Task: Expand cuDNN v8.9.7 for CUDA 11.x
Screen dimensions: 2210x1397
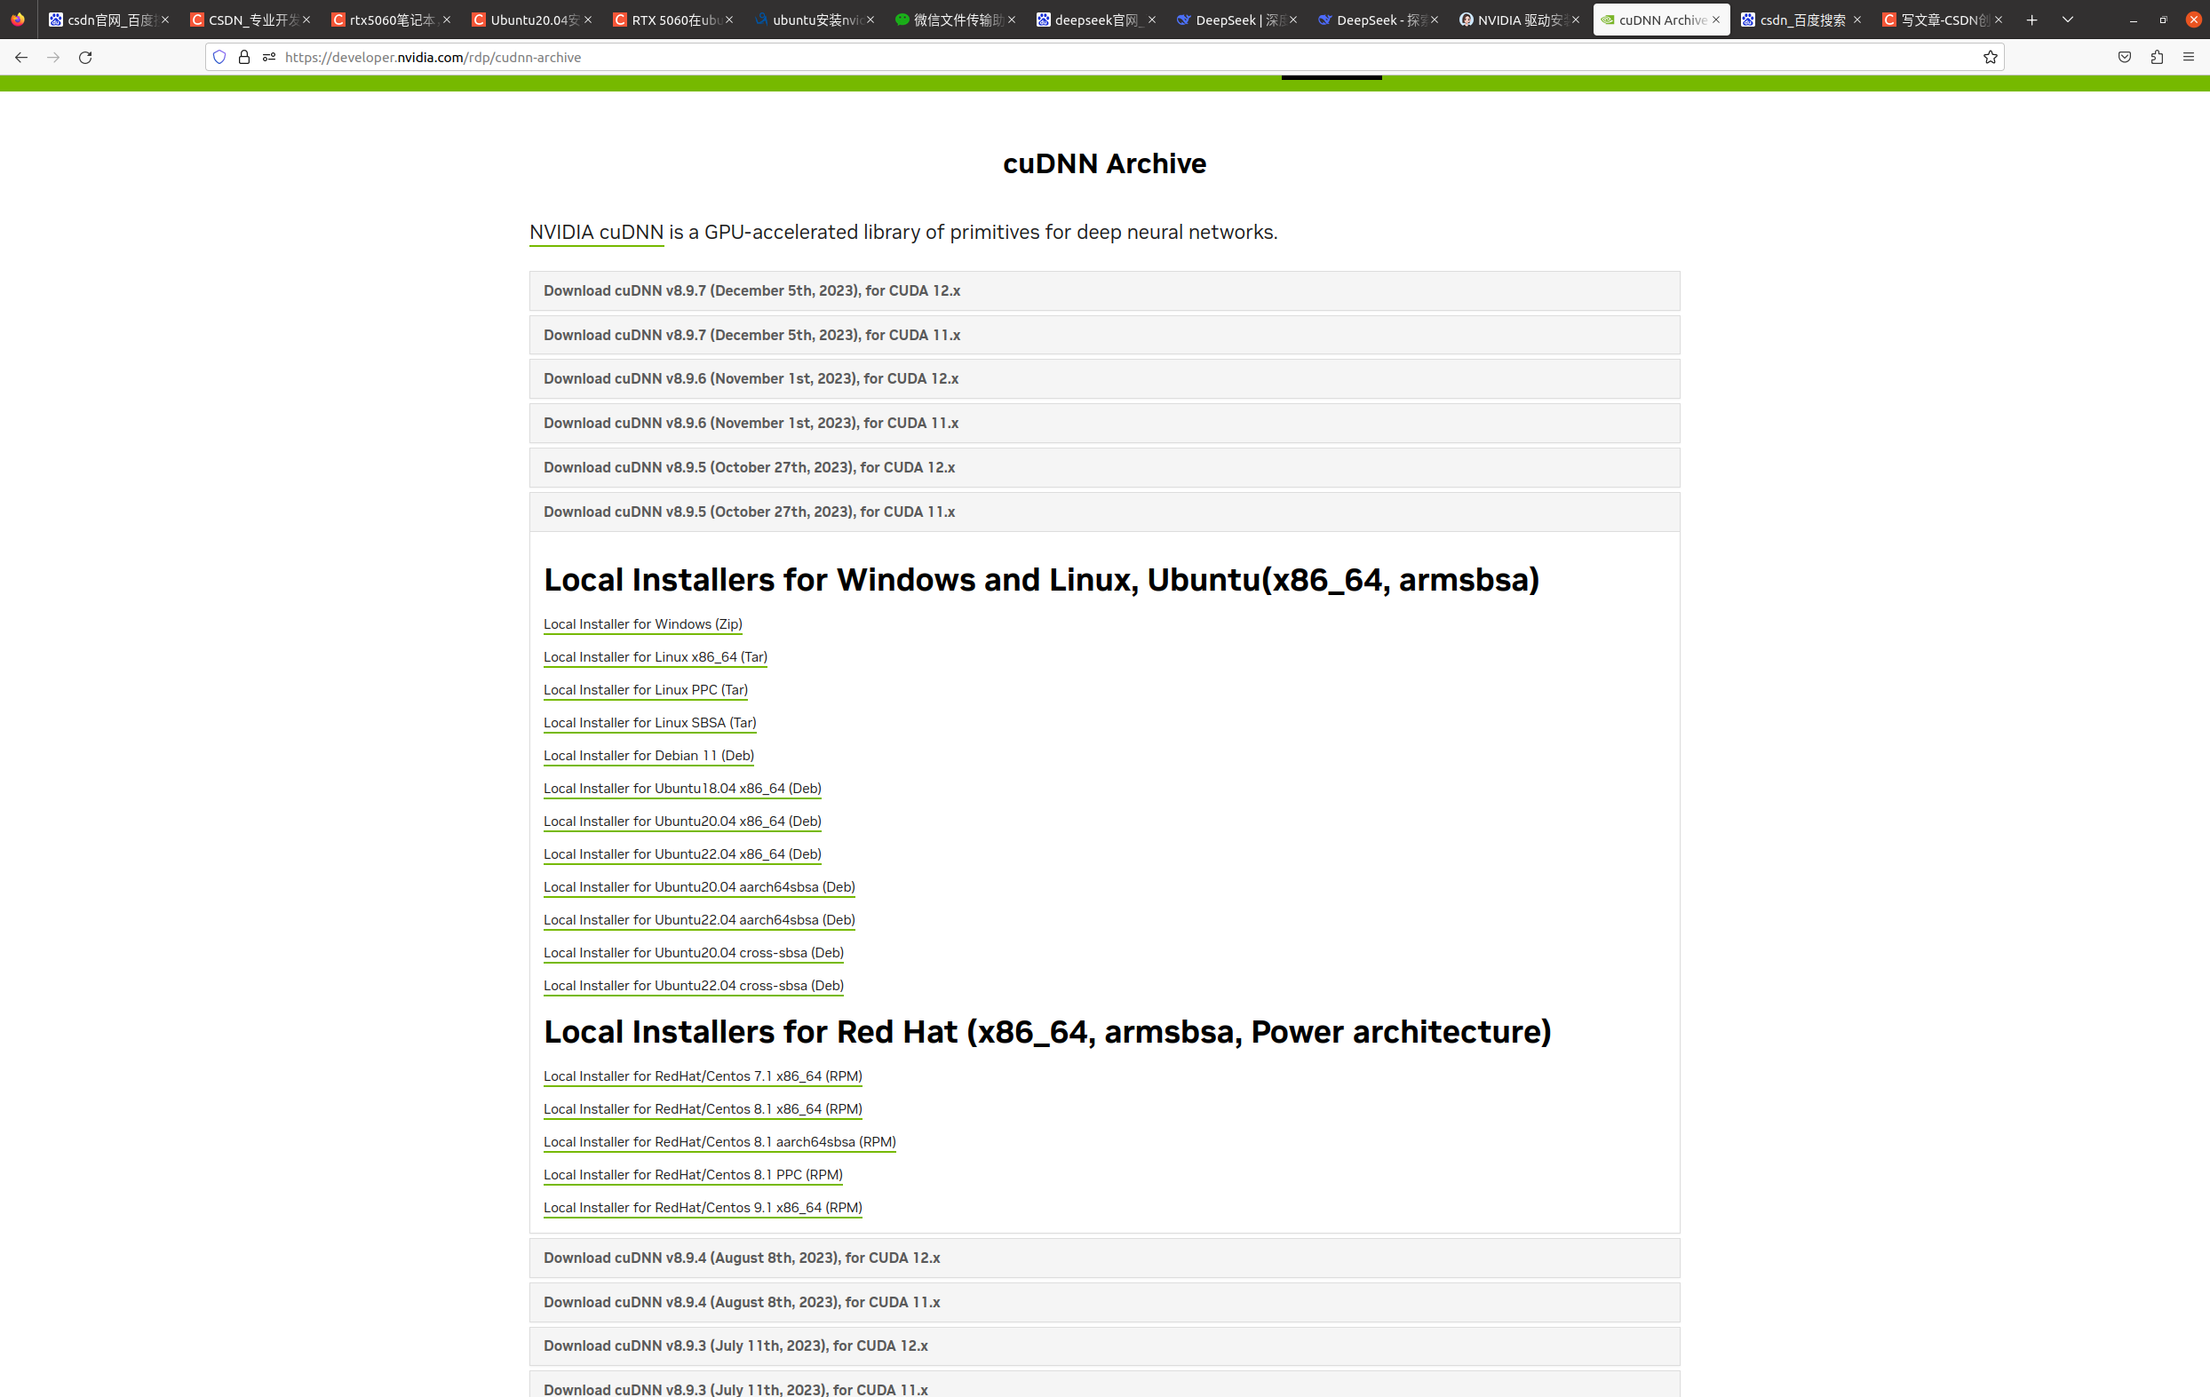Action: tap(1104, 335)
